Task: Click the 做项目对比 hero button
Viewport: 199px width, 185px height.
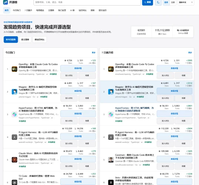Action: (x=40, y=40)
